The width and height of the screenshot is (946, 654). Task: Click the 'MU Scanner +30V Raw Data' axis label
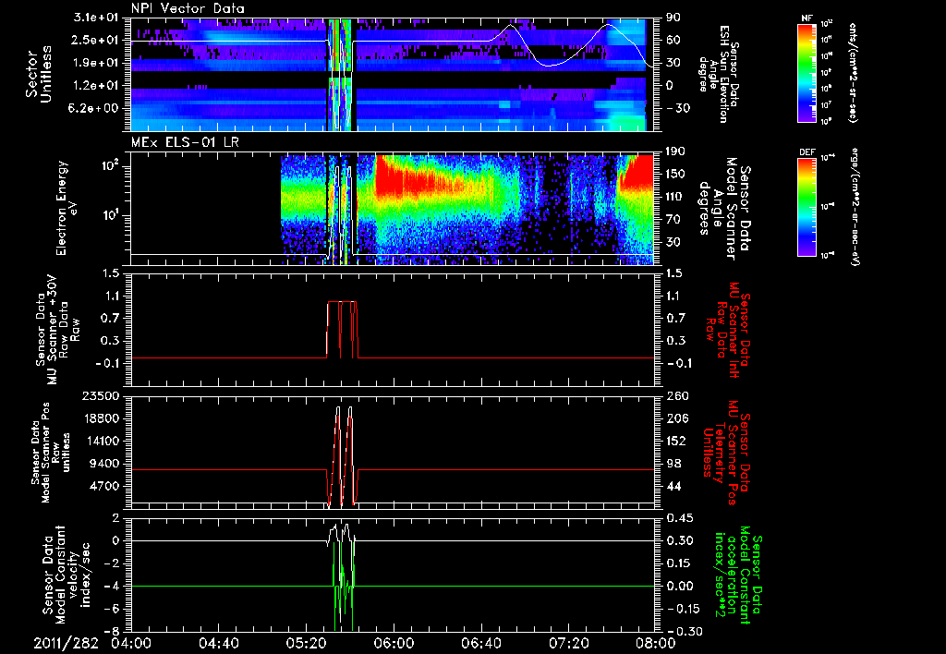[57, 330]
